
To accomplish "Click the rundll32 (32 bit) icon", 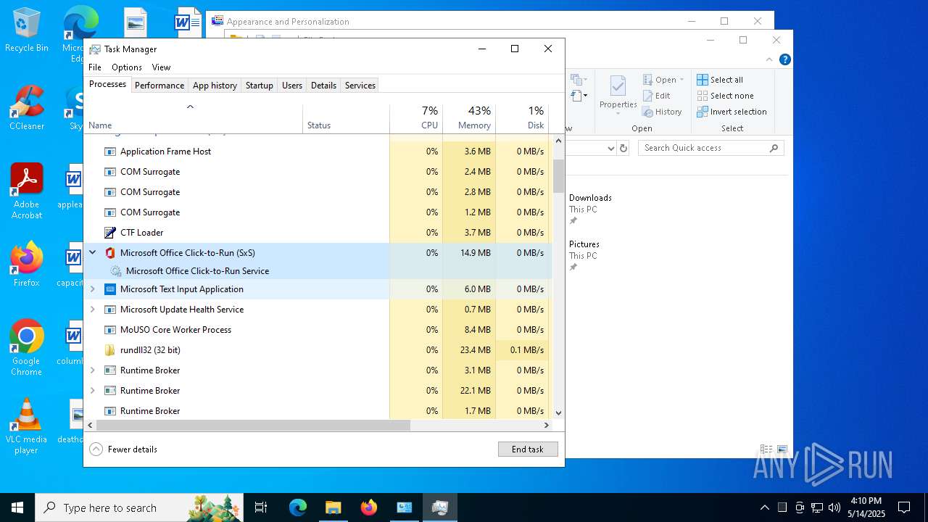I will [110, 350].
